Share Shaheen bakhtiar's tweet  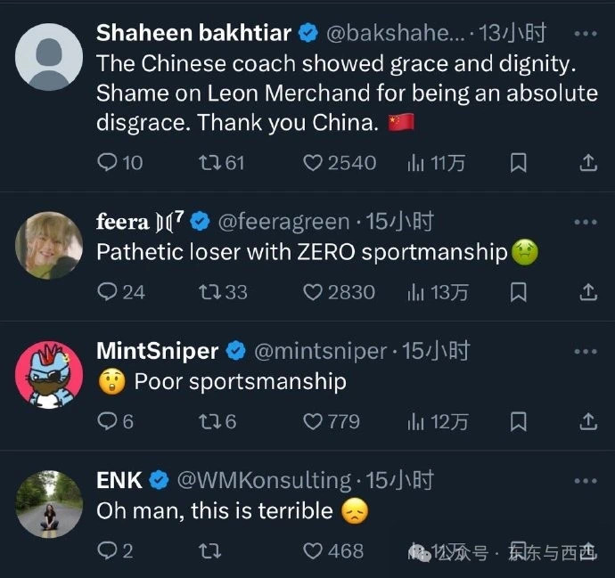click(587, 163)
